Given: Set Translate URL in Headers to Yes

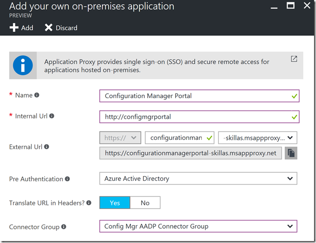Looking at the screenshot, I should point(115,203).
